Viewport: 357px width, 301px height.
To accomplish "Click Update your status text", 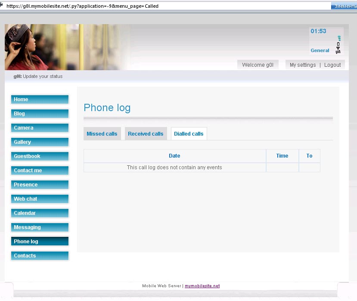I will [43, 76].
